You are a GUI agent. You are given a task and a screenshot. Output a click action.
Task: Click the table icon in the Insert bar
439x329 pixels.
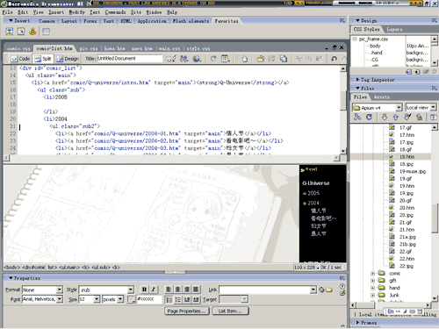pos(46,32)
